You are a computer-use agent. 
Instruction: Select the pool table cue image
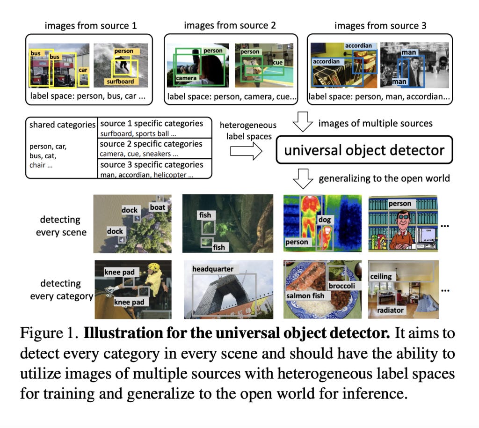264,66
